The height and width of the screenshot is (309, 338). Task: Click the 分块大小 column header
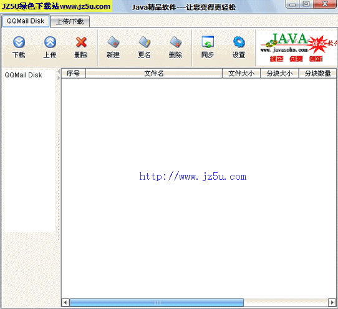coord(279,74)
